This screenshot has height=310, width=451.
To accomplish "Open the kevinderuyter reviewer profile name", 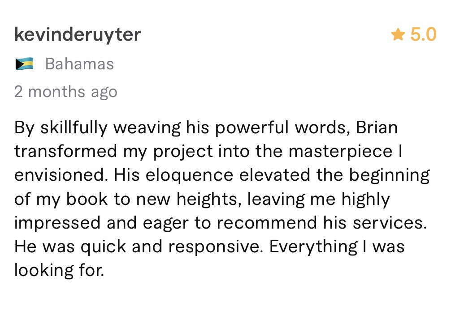I will (78, 34).
